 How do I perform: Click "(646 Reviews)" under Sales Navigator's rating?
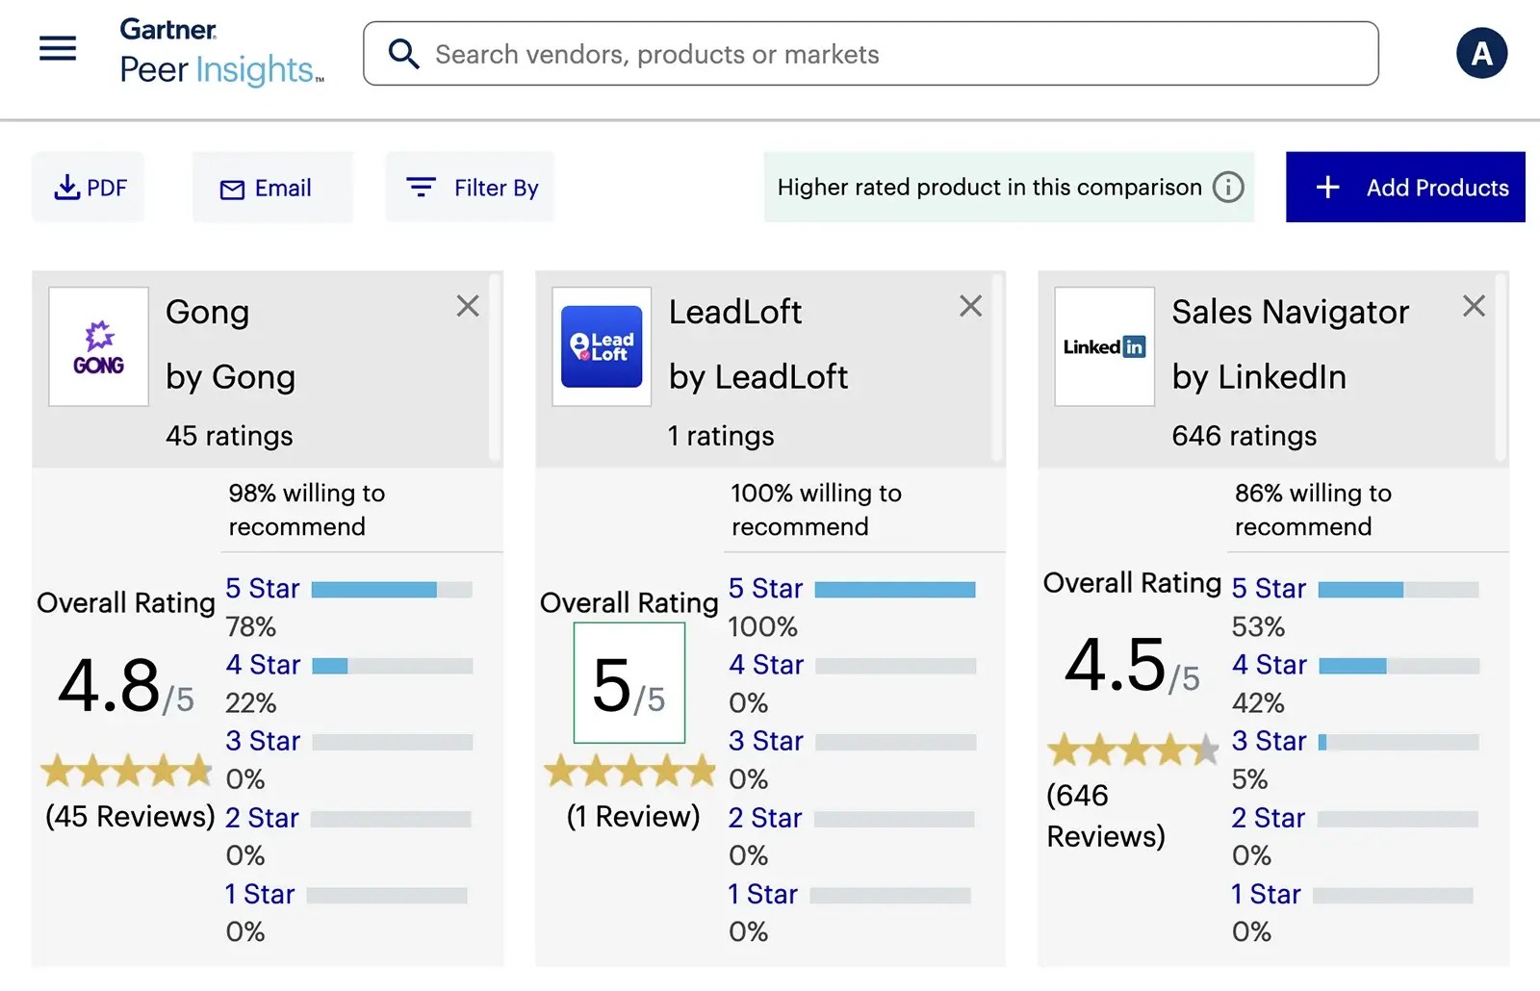click(1106, 816)
